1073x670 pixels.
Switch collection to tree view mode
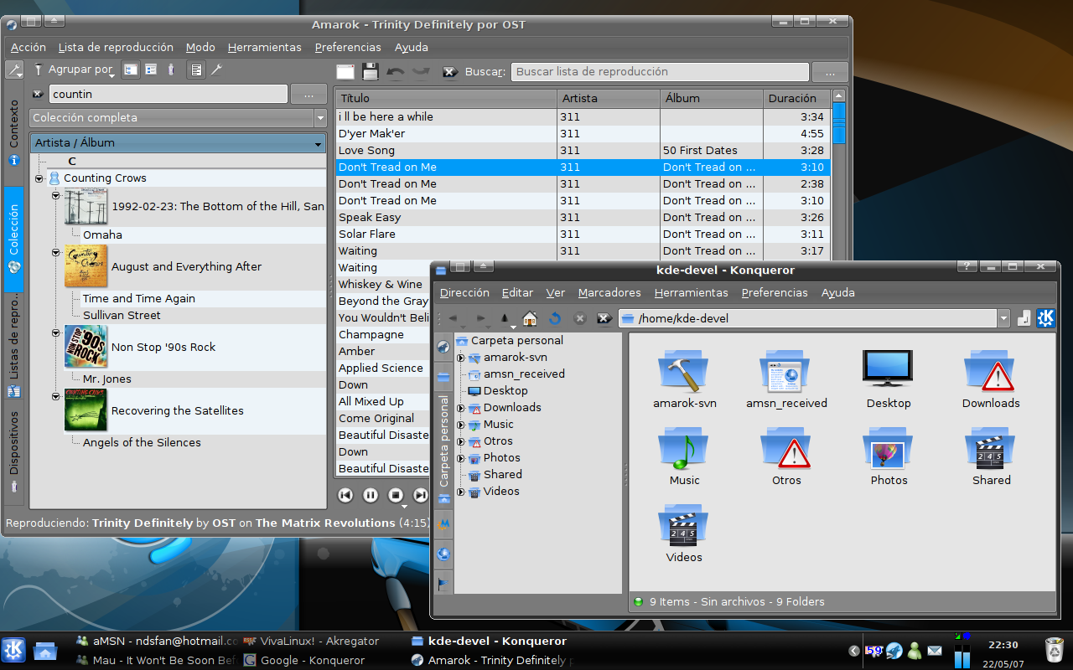131,70
